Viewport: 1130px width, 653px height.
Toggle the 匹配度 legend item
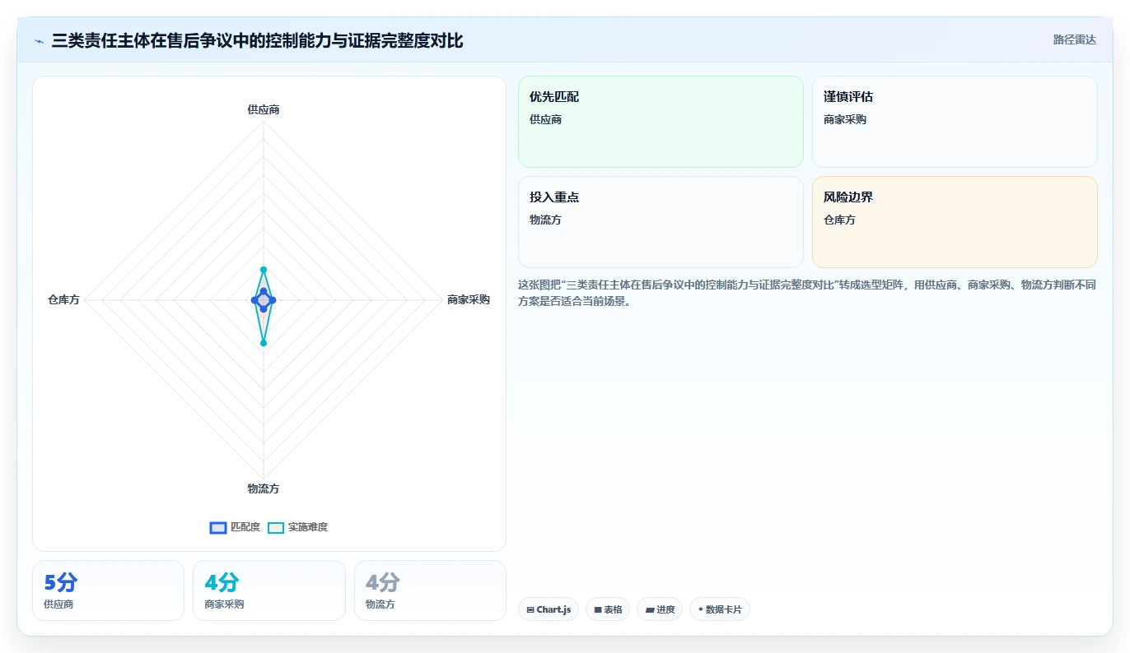point(235,527)
